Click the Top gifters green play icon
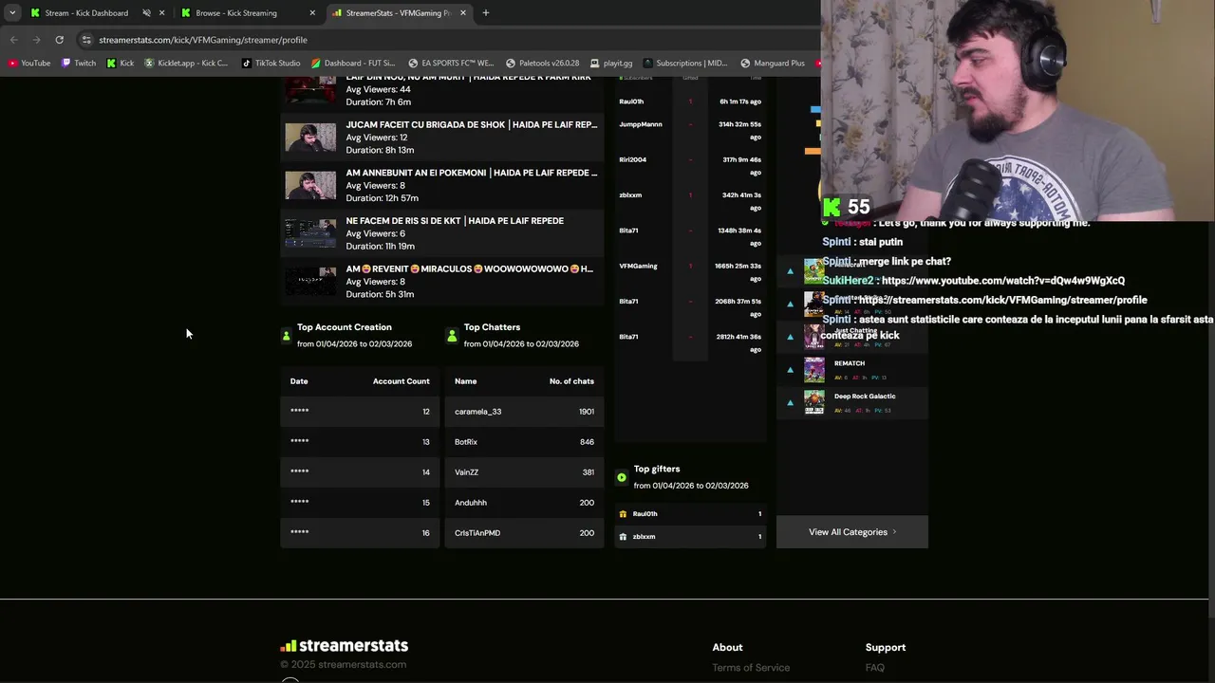 click(x=622, y=477)
